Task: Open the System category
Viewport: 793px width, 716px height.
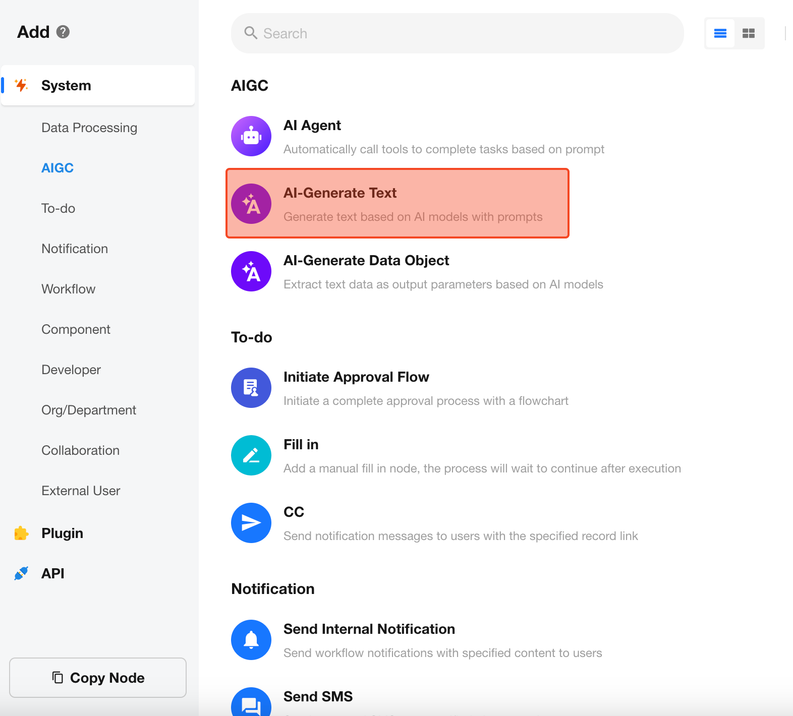Action: (x=66, y=85)
